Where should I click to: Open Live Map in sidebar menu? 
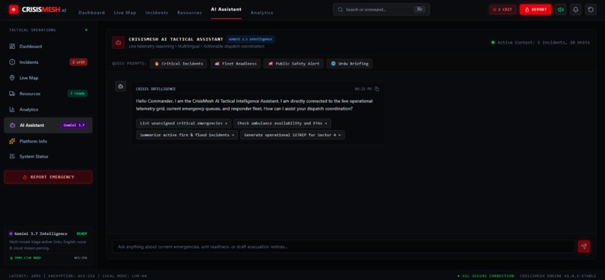click(x=48, y=78)
